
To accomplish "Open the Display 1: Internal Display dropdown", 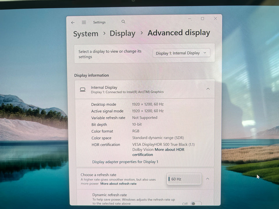I will click(x=181, y=53).
